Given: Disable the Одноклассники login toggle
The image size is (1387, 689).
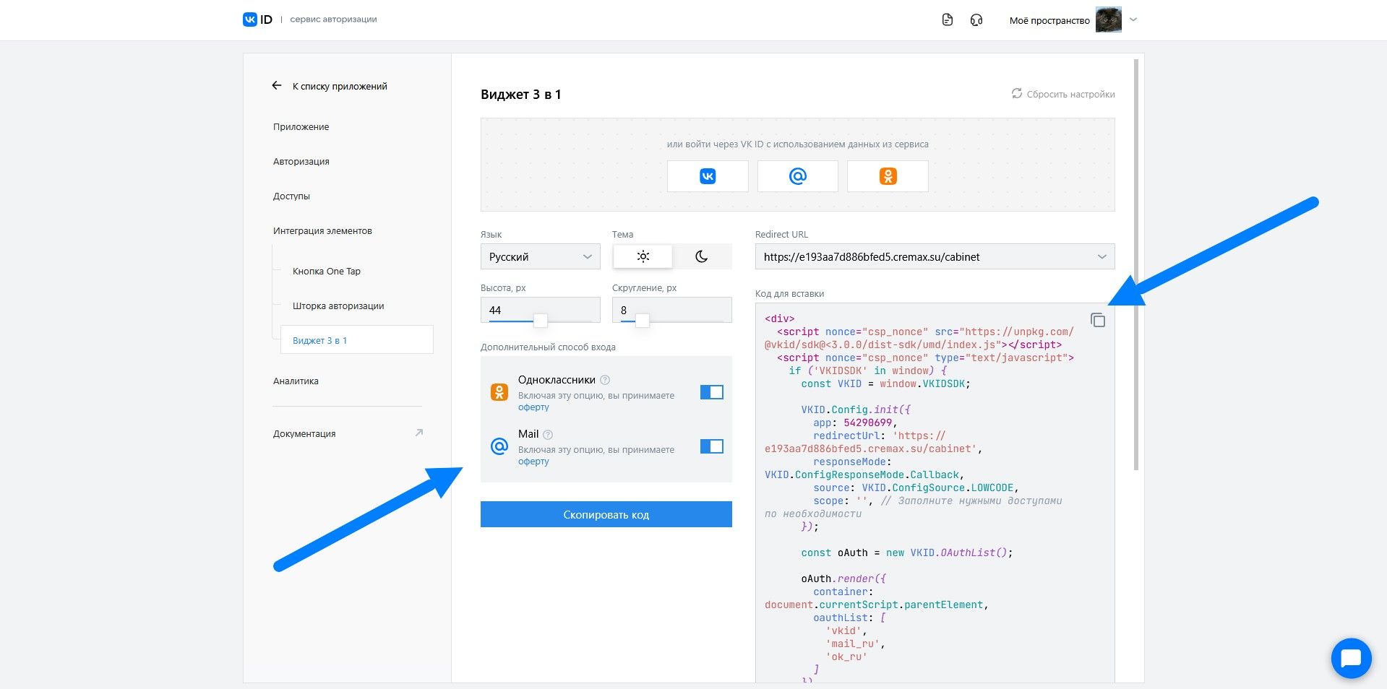Looking at the screenshot, I should (x=711, y=392).
